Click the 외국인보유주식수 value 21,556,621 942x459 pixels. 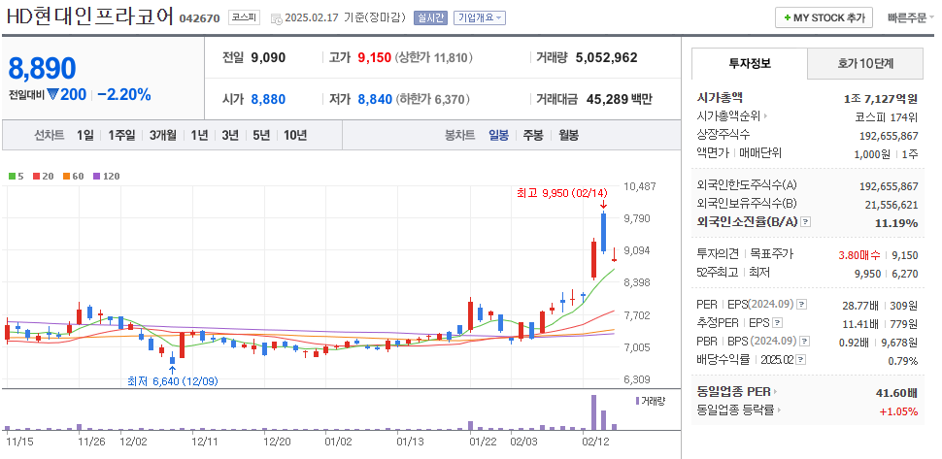pos(892,205)
